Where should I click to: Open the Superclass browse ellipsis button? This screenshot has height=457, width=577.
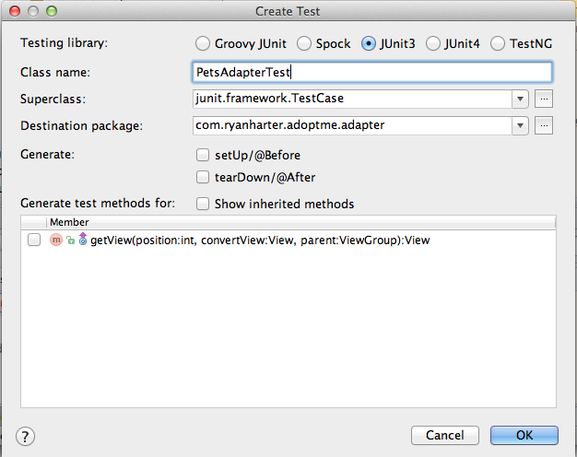click(544, 99)
